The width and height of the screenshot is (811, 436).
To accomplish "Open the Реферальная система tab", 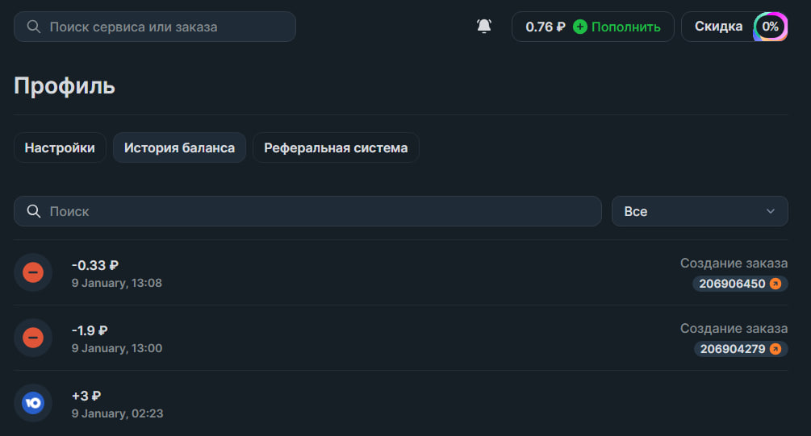I will (x=336, y=147).
